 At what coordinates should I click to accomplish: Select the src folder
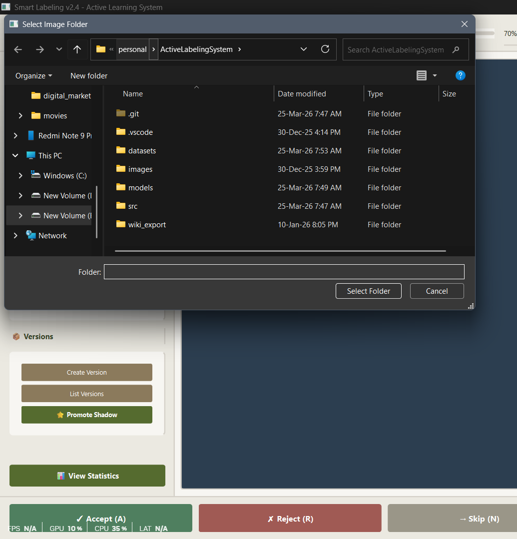[127, 207]
